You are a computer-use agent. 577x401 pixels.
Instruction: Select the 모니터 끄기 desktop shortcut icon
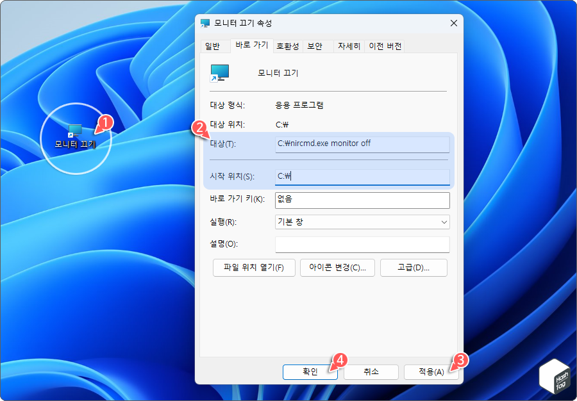pos(76,133)
